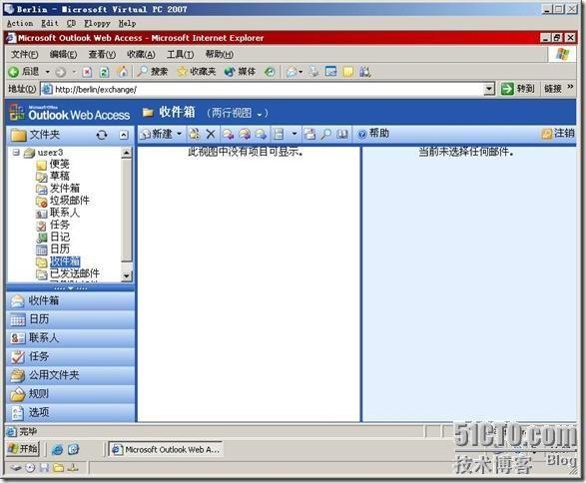Open the 工具(T) menu
Image resolution: width=586 pixels, height=483 pixels.
point(180,55)
